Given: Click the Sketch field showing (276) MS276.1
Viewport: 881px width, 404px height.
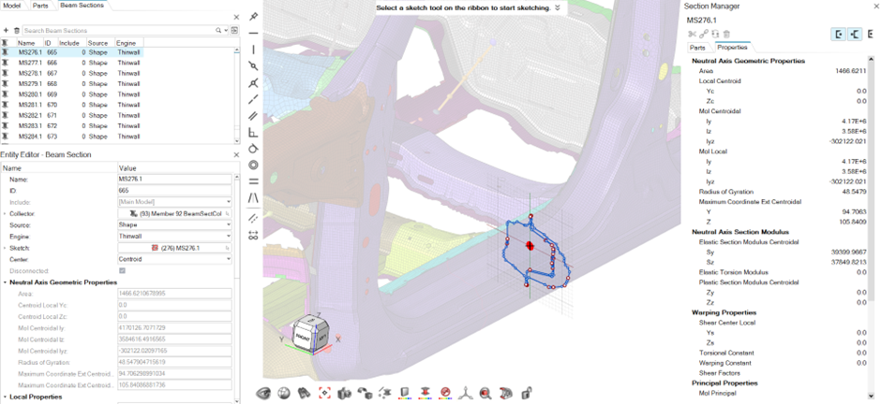Looking at the screenshot, I should 174,248.
